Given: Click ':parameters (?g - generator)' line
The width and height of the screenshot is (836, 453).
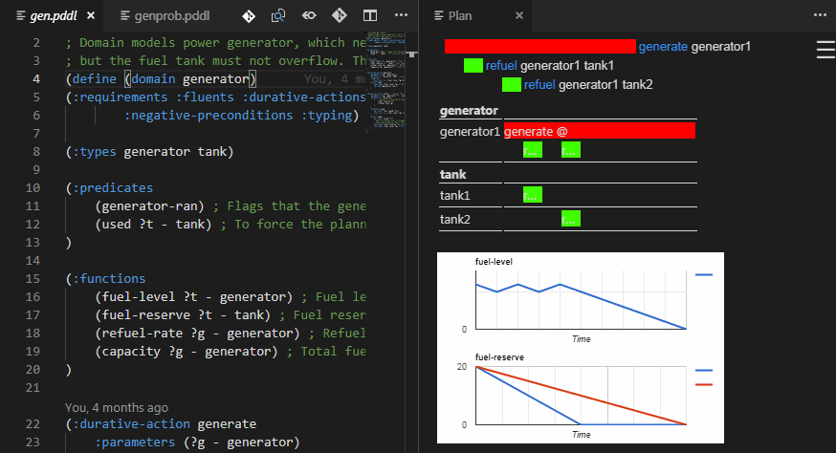Looking at the screenshot, I should pos(198,442).
